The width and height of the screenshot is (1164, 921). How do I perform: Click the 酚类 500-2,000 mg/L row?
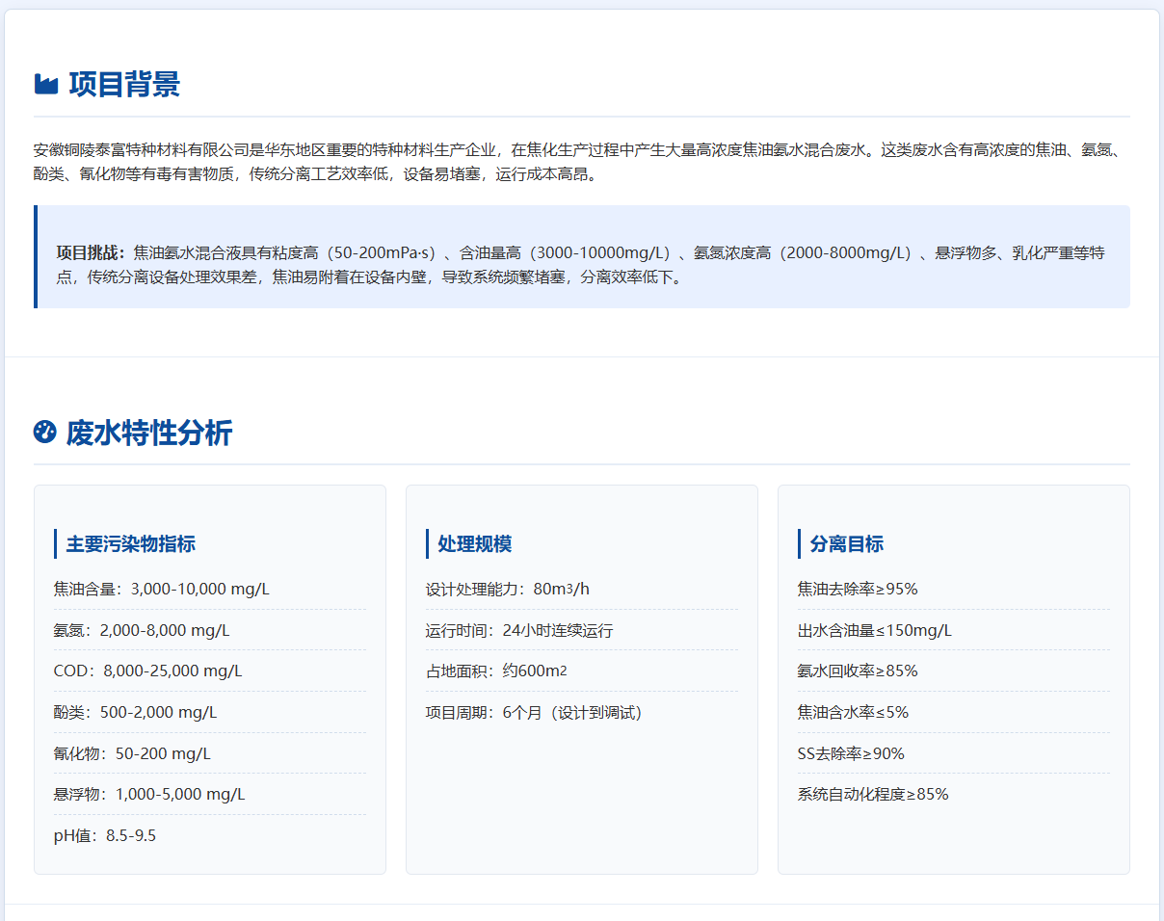pos(136,713)
